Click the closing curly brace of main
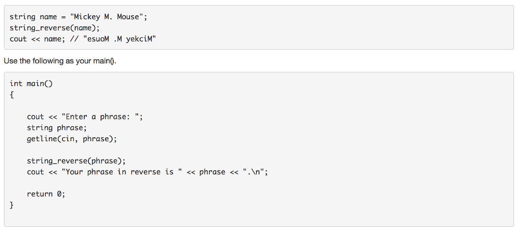520x239 pixels. pos(12,206)
